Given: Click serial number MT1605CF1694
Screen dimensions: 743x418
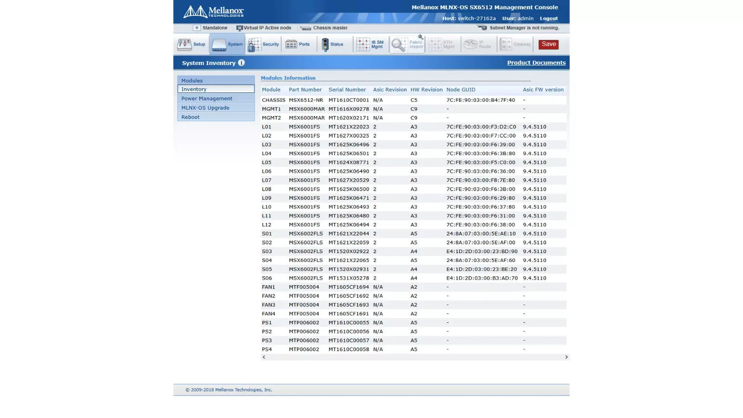Looking at the screenshot, I should (349, 287).
